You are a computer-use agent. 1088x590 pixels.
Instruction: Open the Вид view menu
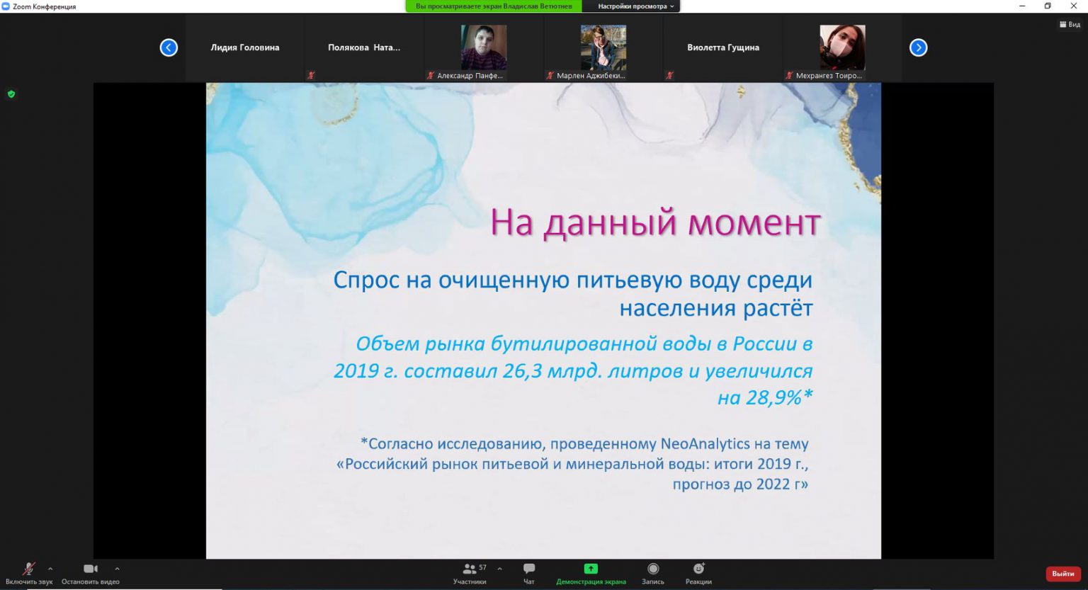pos(1070,25)
